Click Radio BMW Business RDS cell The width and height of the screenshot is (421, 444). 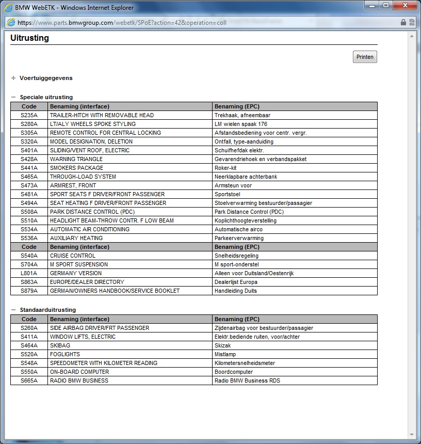pos(295,380)
